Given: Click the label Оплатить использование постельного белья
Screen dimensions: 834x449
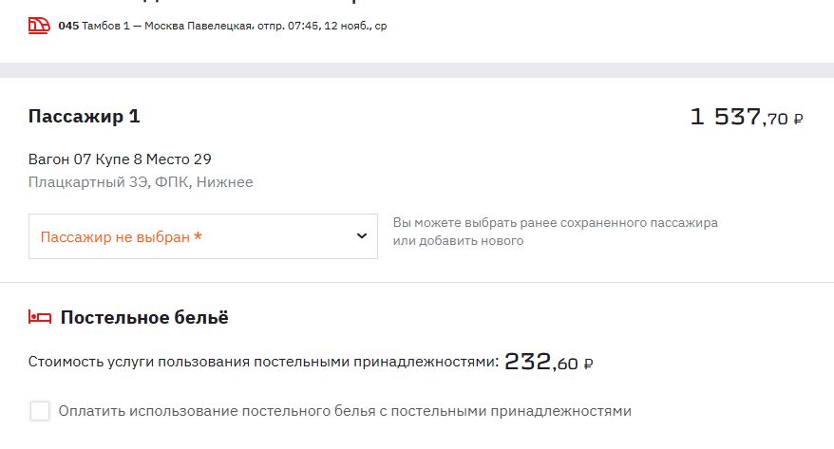Looking at the screenshot, I should click(344, 411).
